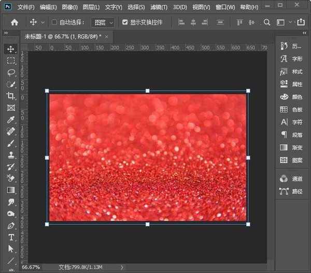The image size is (311, 273).
Task: Click the Home button in options bar
Action: click(x=15, y=22)
